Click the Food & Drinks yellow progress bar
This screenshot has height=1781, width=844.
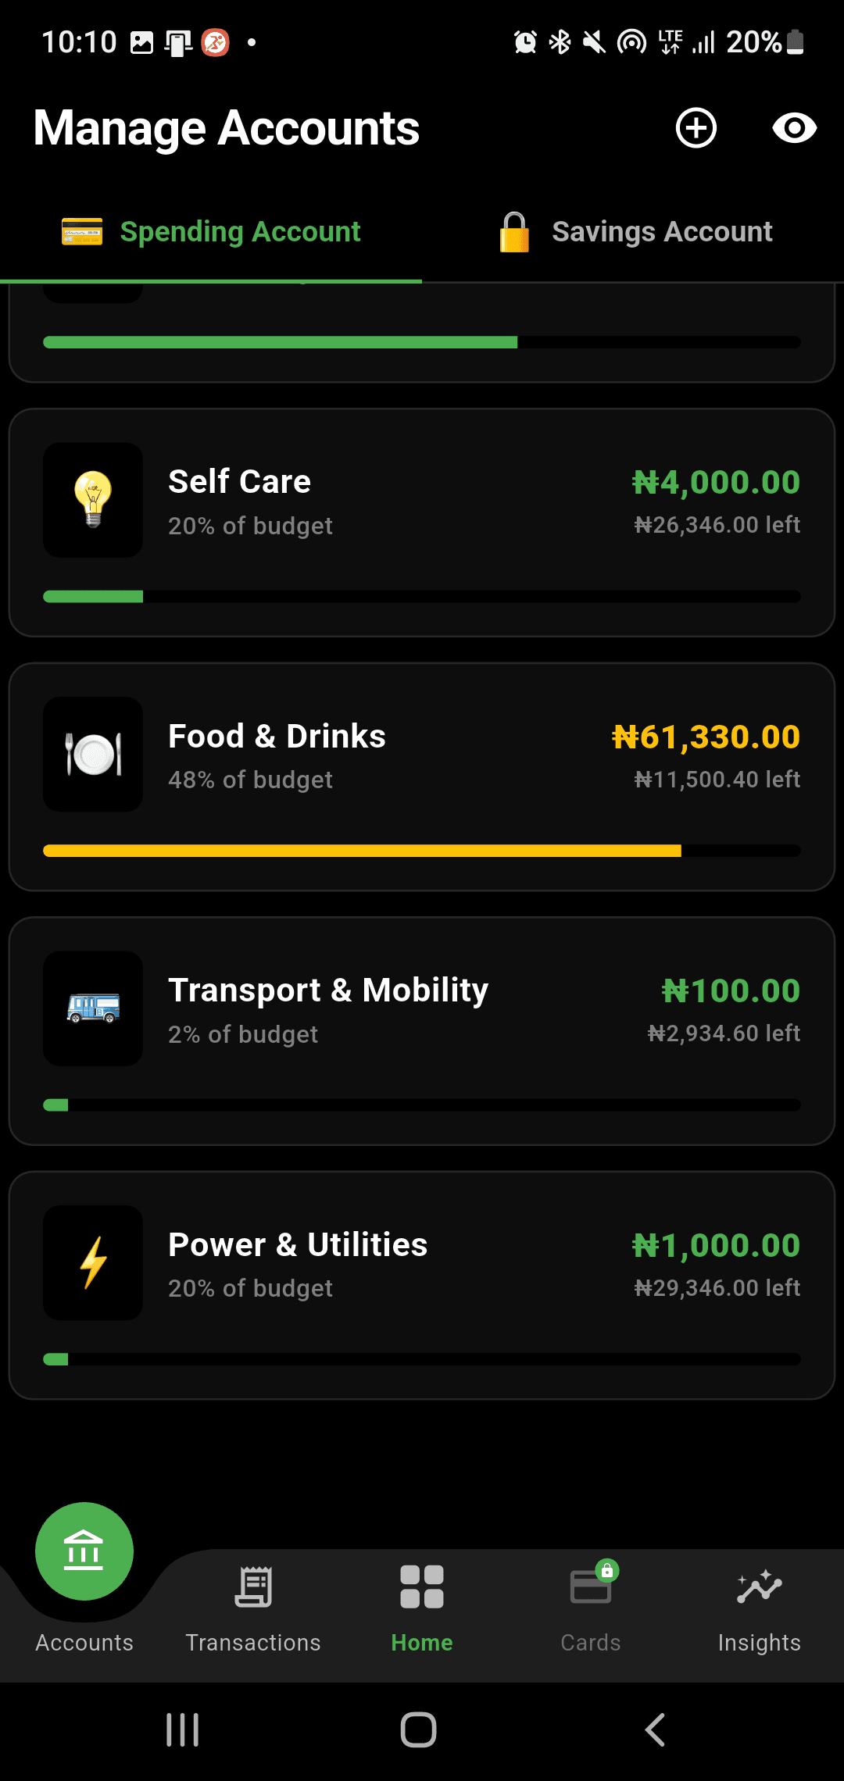(362, 851)
